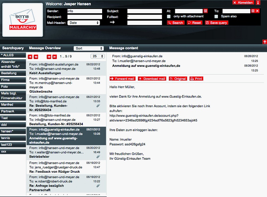Open the calendar picker for To date
Image resolution: width=267 pixels, height=197 pixels.
[253, 11]
